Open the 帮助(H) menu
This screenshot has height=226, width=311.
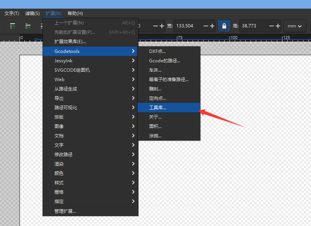click(75, 14)
